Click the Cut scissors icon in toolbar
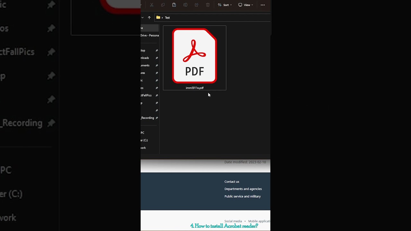This screenshot has height=231, width=411. [x=152, y=5]
